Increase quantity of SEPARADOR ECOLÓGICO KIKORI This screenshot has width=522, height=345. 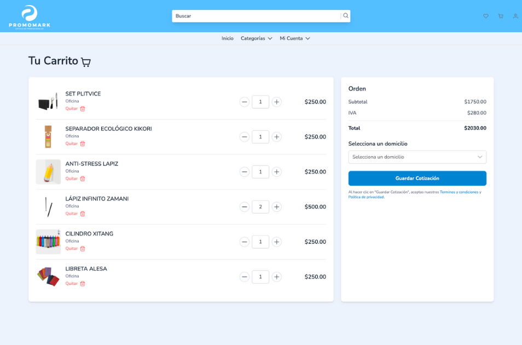[x=277, y=137]
